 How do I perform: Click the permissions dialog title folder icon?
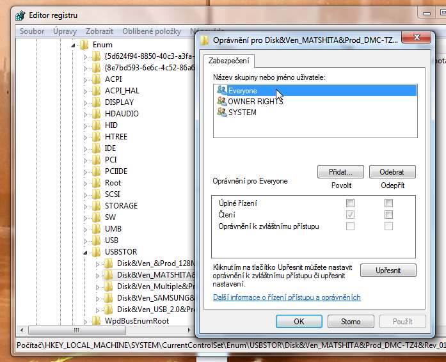pyautogui.click(x=205, y=40)
